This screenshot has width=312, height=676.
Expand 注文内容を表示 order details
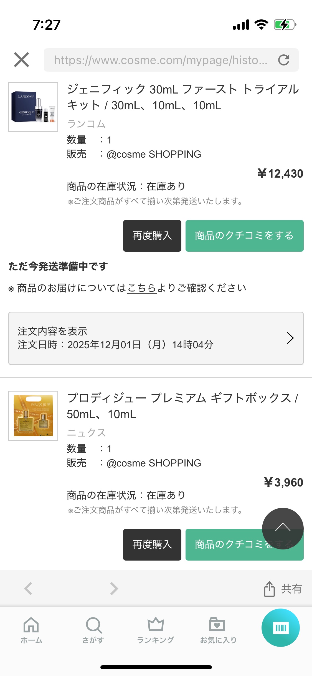click(x=156, y=338)
